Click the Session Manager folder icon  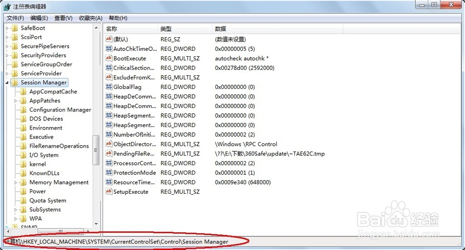pos(14,82)
